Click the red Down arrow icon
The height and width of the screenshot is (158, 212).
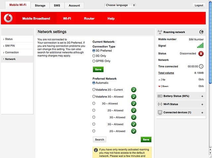click(159, 86)
